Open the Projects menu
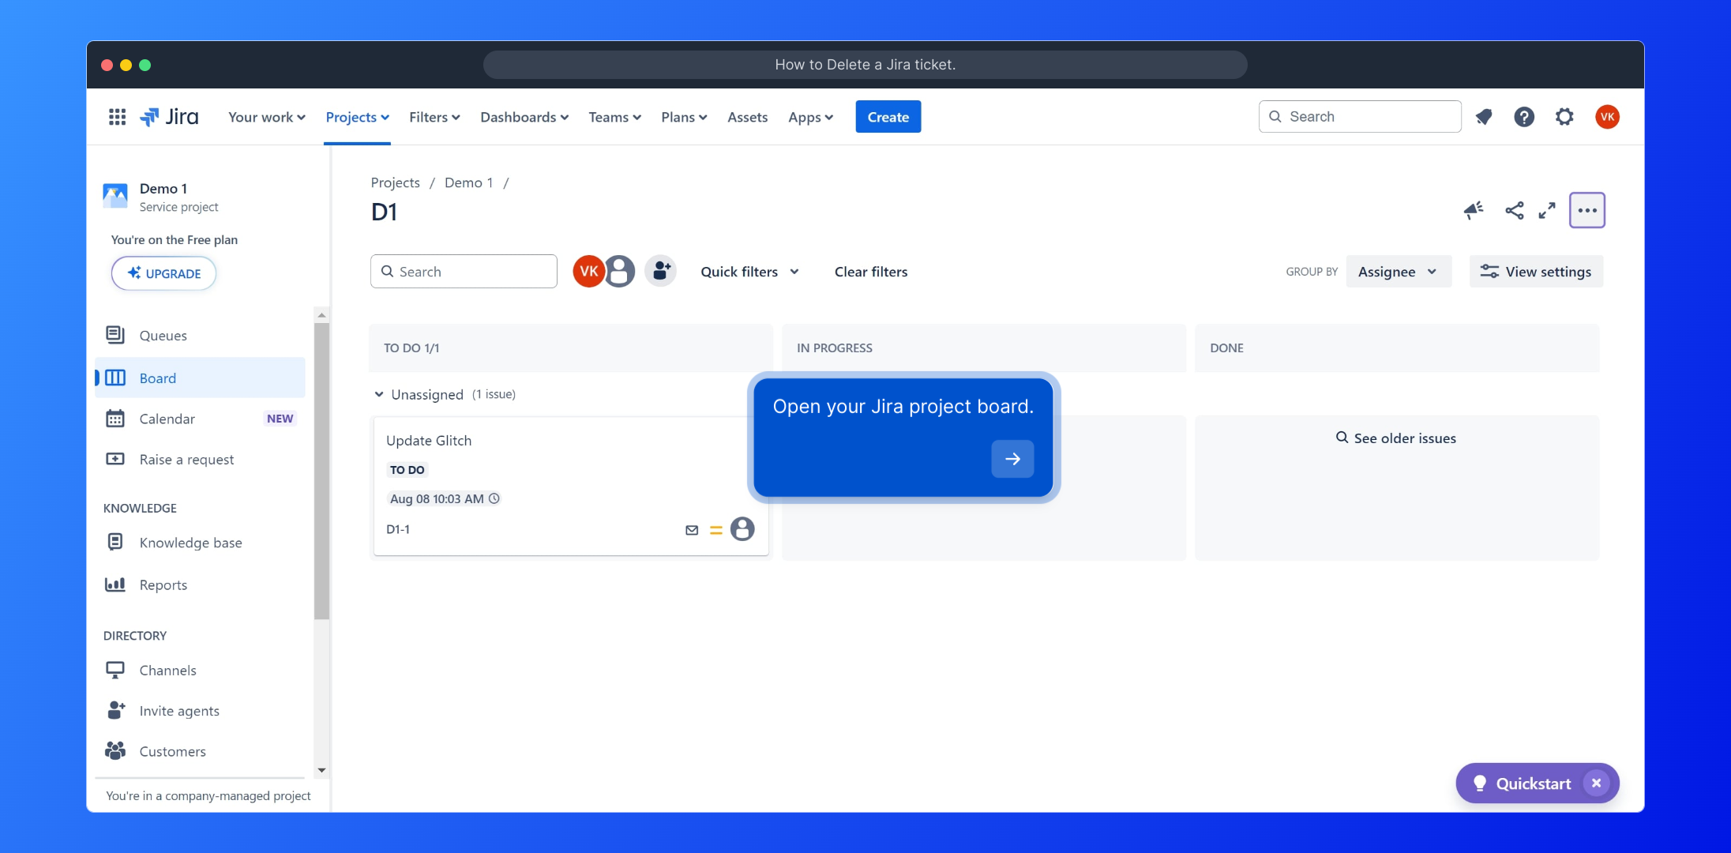 [x=357, y=117]
